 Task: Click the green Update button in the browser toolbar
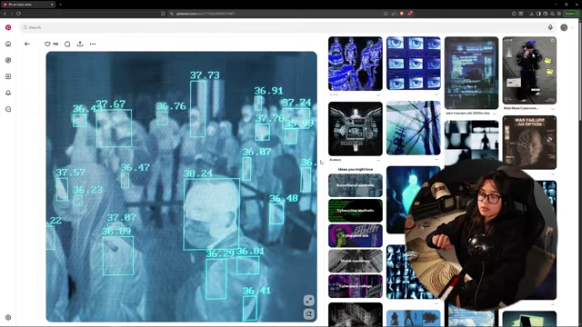[571, 14]
